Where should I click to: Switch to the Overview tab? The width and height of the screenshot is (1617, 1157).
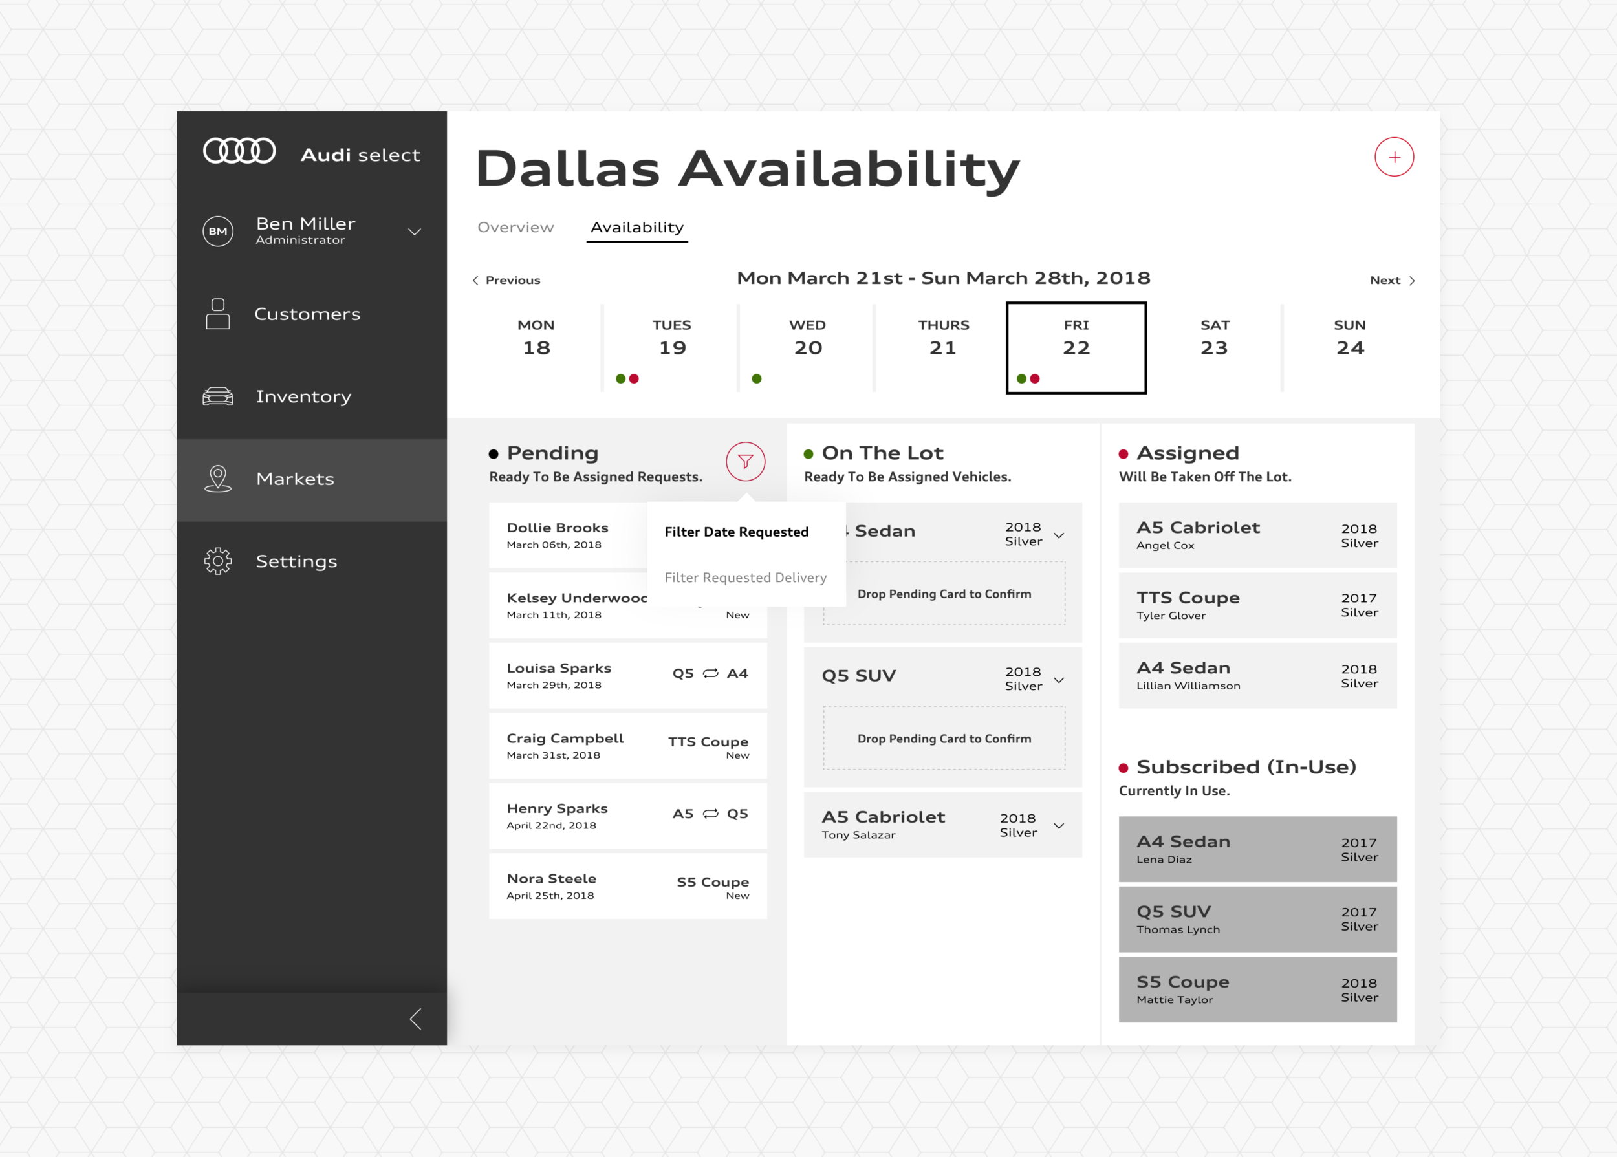point(515,227)
